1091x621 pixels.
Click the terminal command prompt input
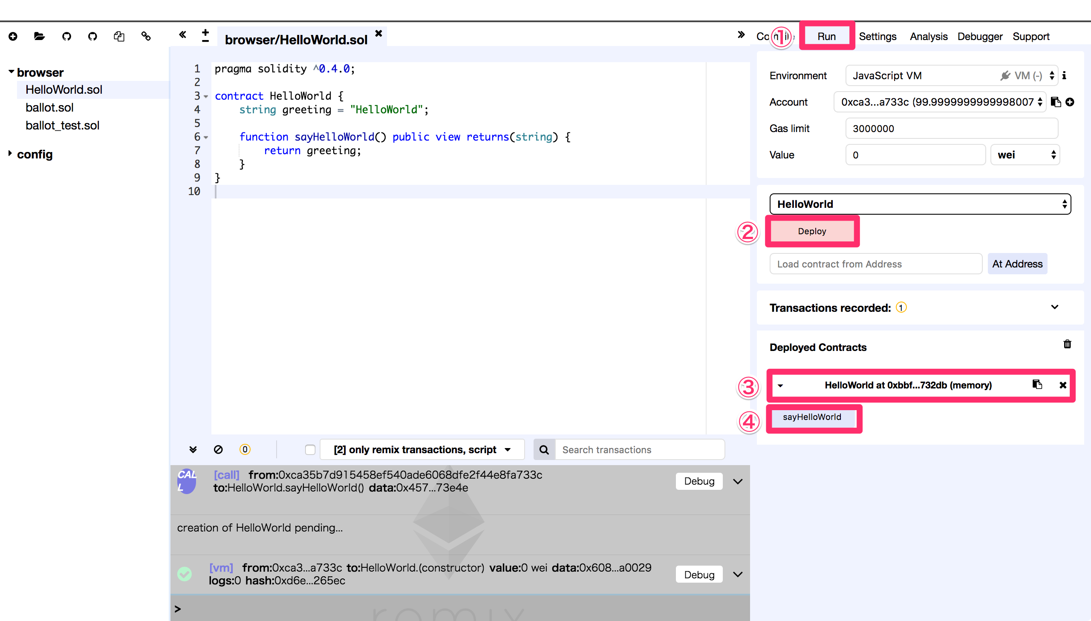(461, 609)
